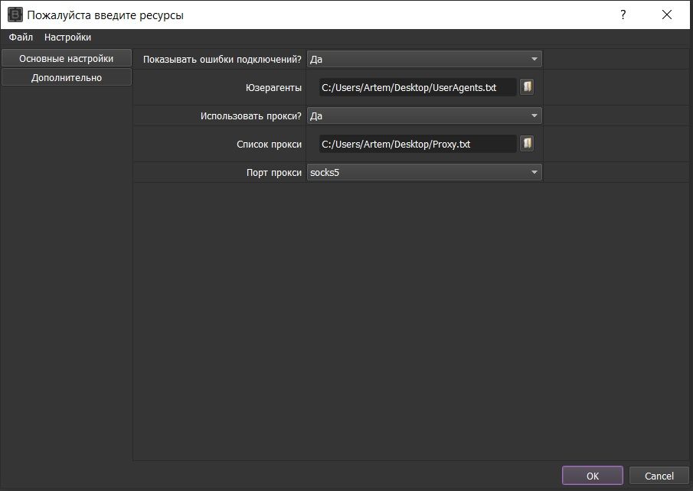The height and width of the screenshot is (491, 693).
Task: Click the Proxy.txt path input field
Action: tap(417, 144)
